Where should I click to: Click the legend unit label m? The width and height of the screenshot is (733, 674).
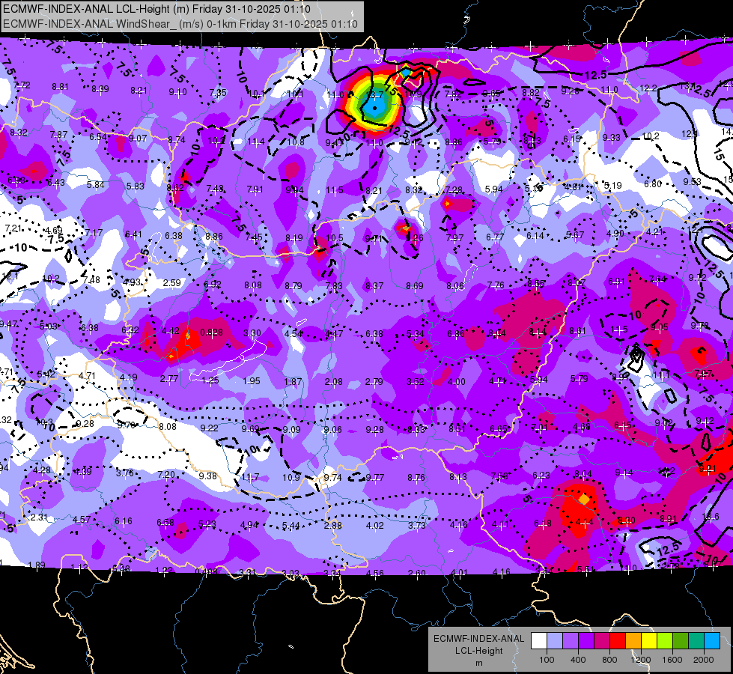tap(479, 664)
